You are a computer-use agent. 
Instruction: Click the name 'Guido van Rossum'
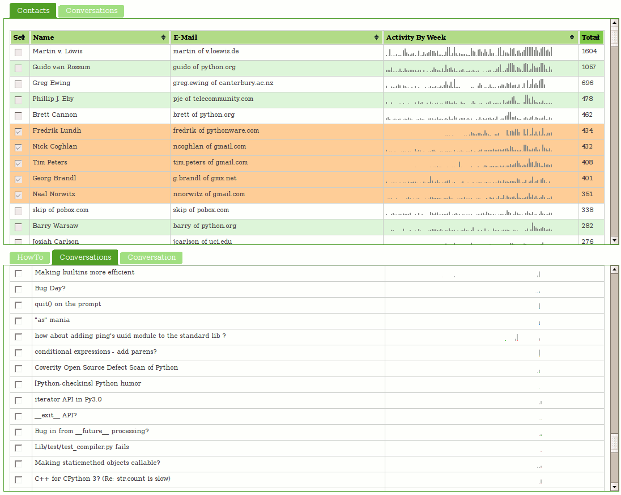point(61,67)
